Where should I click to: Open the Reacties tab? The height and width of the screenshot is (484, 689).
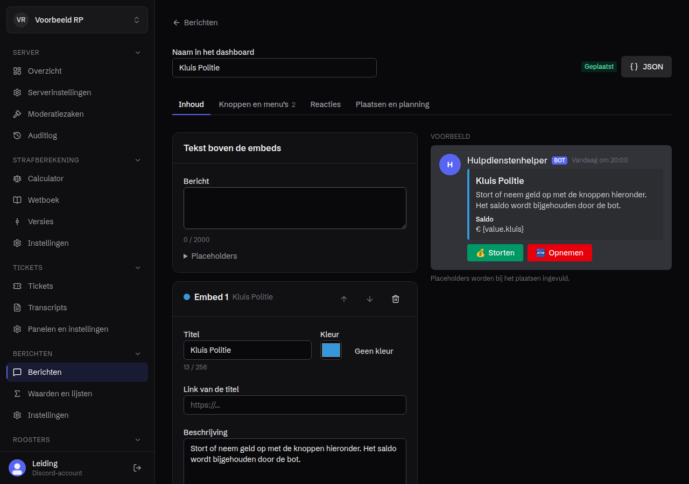click(326, 104)
